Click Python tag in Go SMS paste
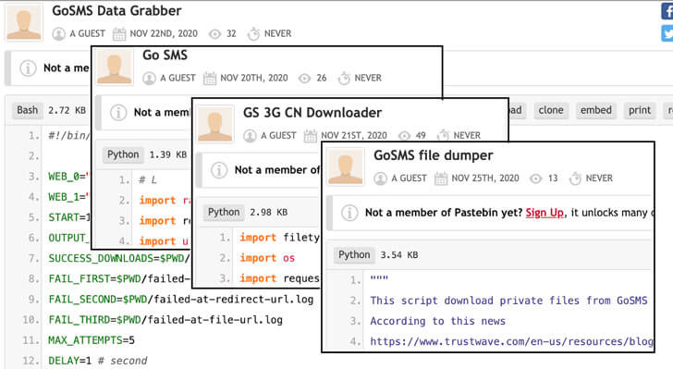The height and width of the screenshot is (369, 673). (123, 154)
